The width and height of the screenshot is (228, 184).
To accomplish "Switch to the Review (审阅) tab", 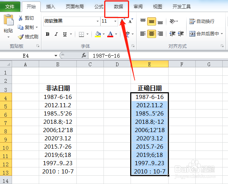I will click(x=138, y=6).
